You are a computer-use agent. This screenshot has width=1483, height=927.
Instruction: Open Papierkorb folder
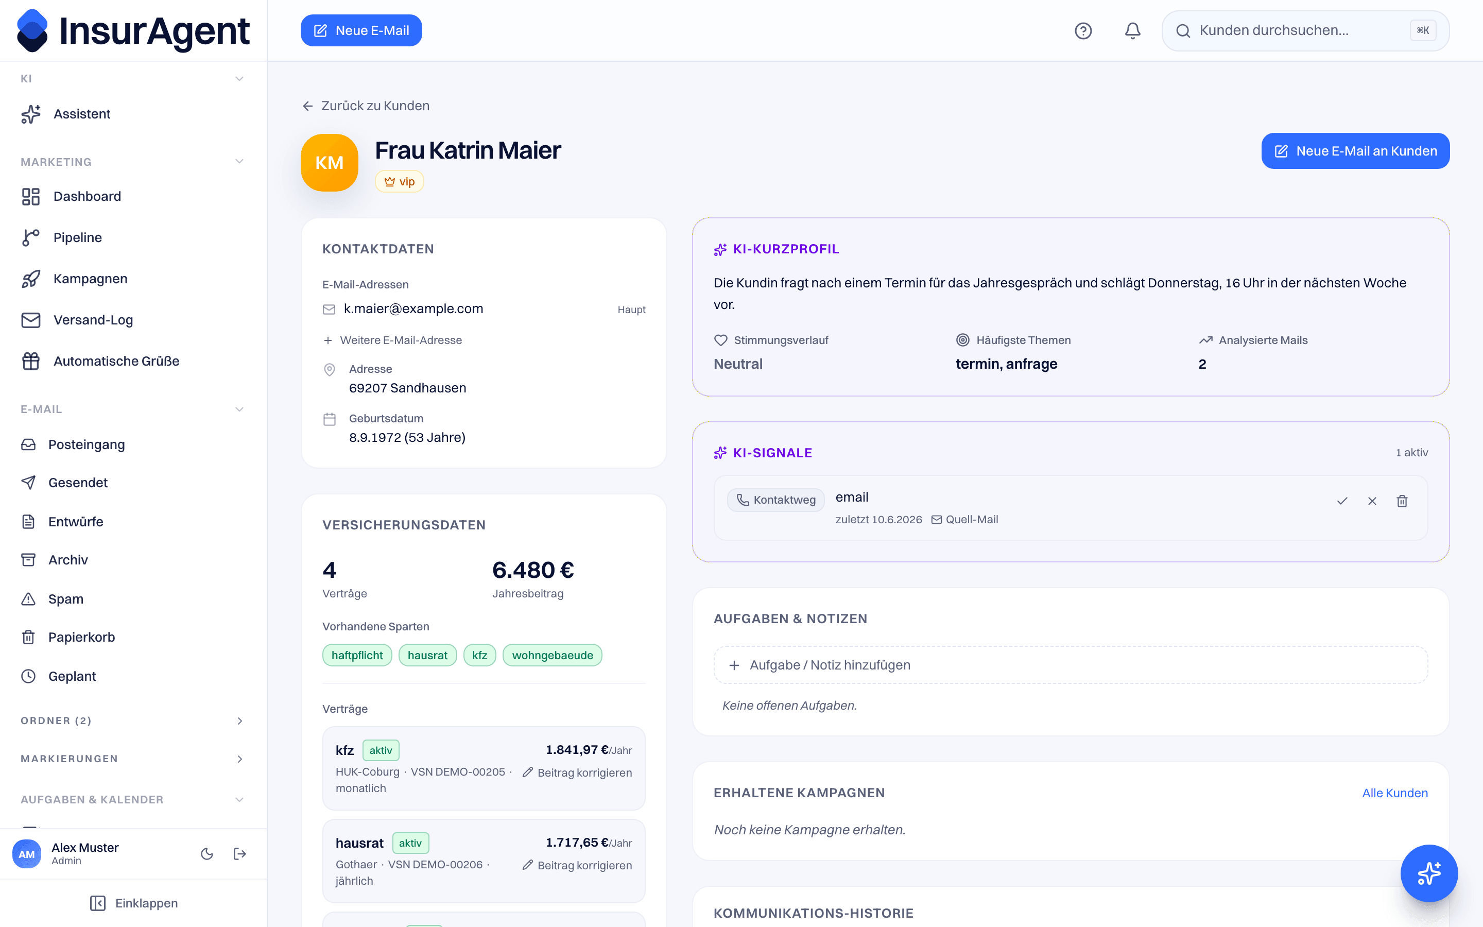click(x=133, y=637)
